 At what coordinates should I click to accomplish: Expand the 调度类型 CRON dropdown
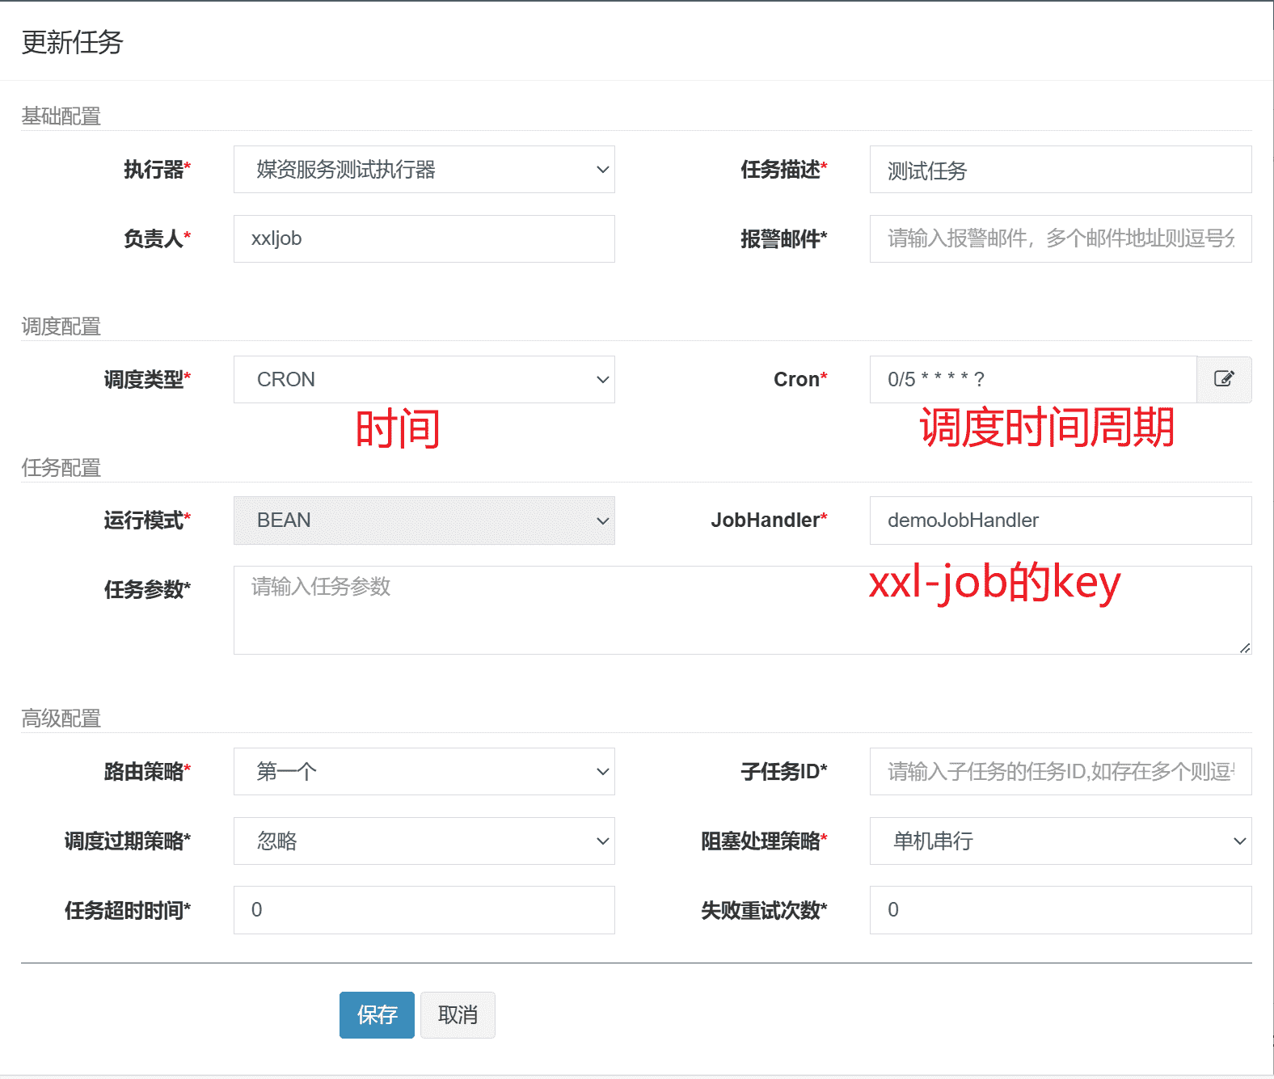click(x=424, y=380)
